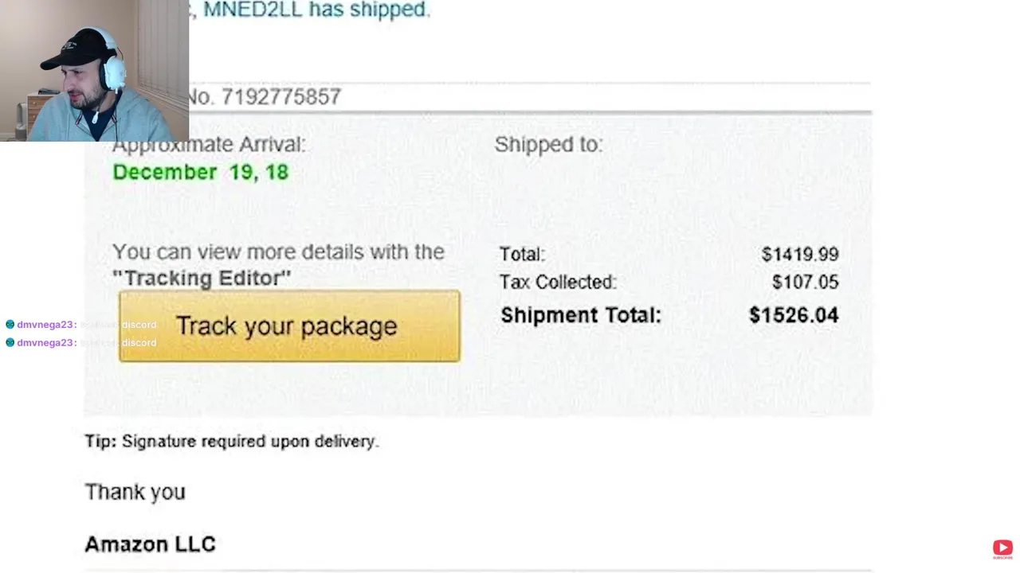Screen dimensions: 1020x573
Task: Click the "Tracking Editor" text
Action: coord(202,279)
